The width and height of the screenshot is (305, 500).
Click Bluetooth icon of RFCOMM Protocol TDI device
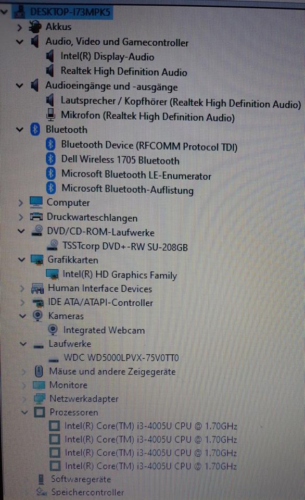[x=50, y=144]
